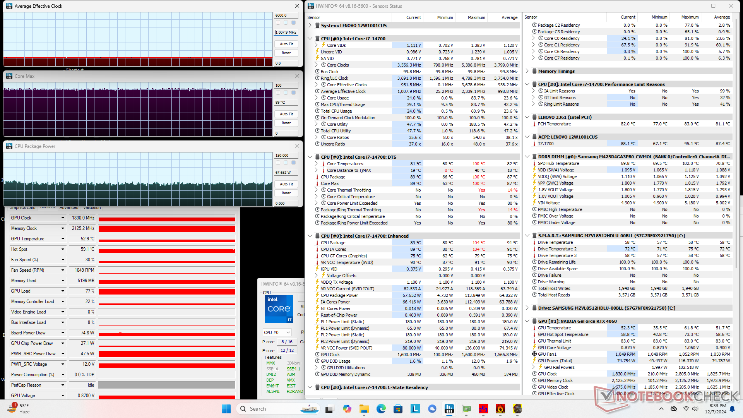This screenshot has width=743, height=418.
Task: Switch to FurMark in the taskbar
Action: [500, 409]
